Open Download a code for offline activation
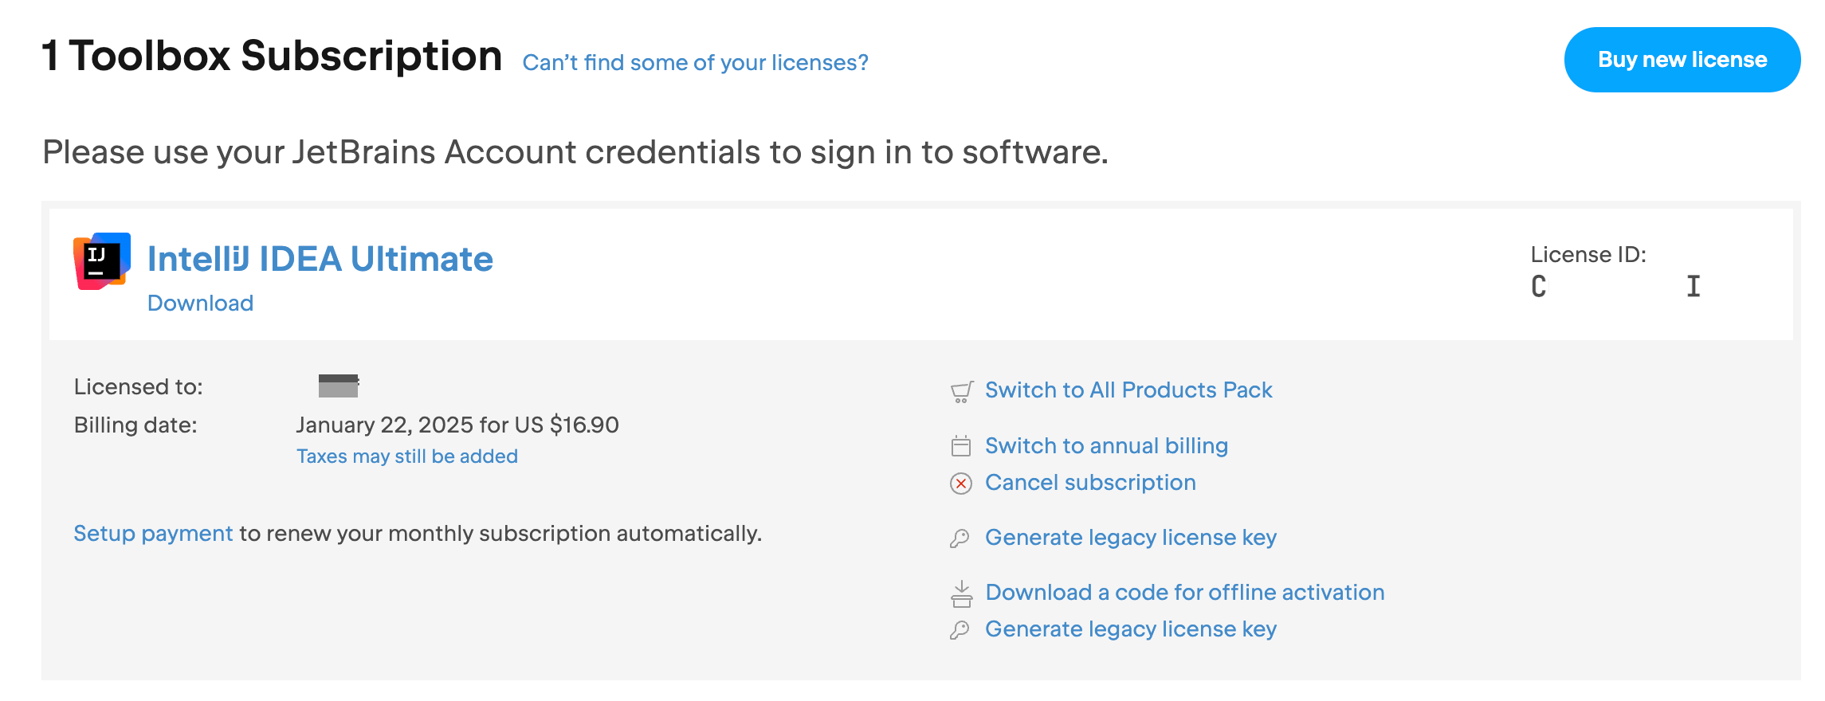 coord(1185,592)
